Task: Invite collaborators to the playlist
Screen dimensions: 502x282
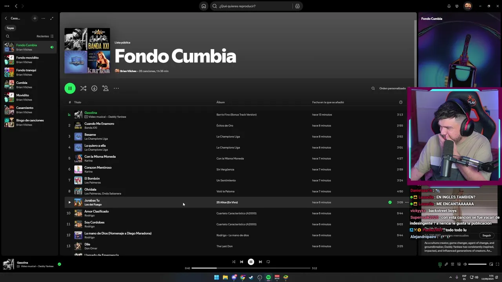Action: (105, 88)
